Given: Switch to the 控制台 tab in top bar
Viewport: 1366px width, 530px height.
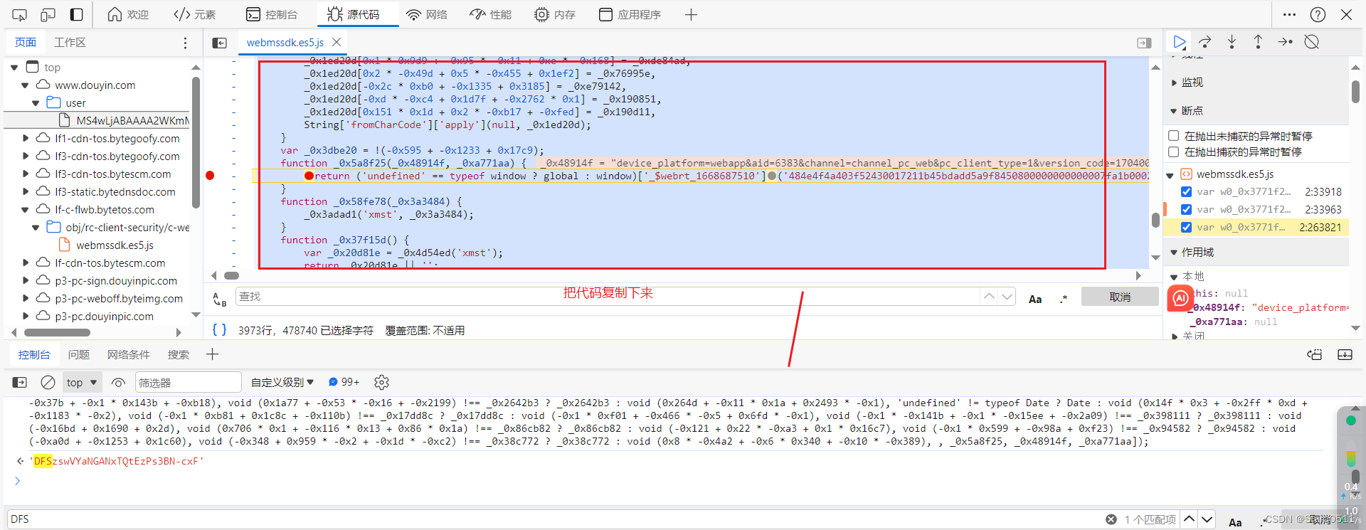Looking at the screenshot, I should tap(272, 14).
